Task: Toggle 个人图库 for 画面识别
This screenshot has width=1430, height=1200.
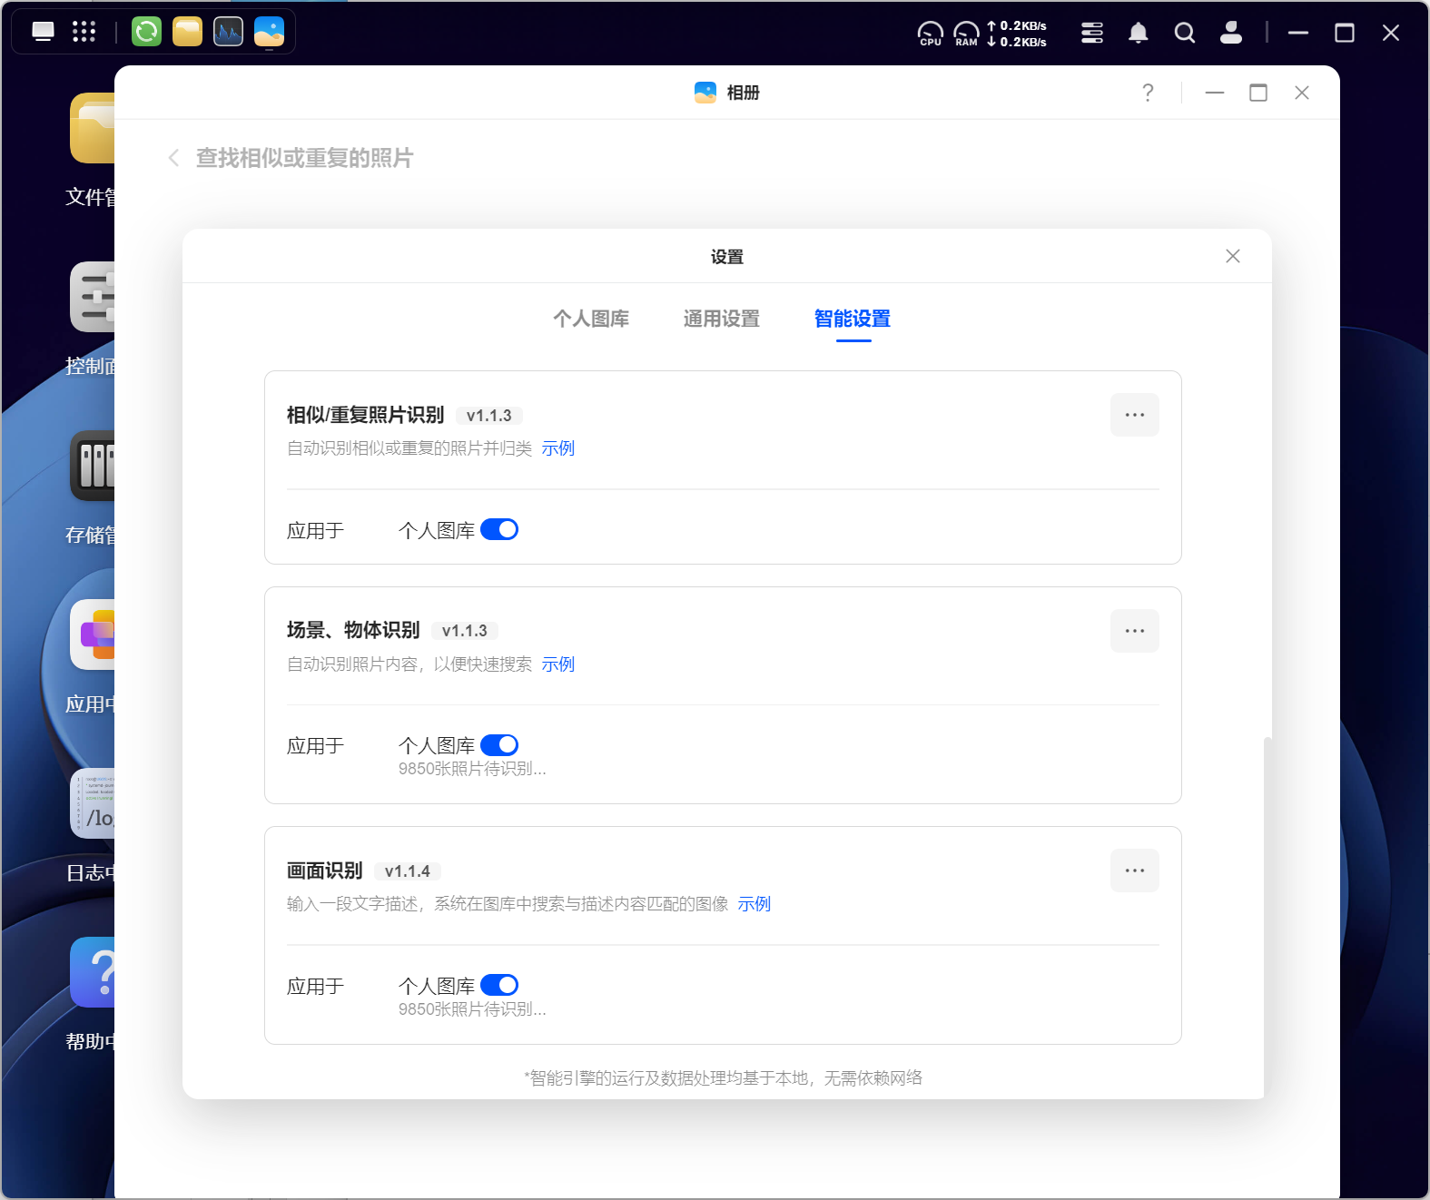Action: pyautogui.click(x=499, y=985)
